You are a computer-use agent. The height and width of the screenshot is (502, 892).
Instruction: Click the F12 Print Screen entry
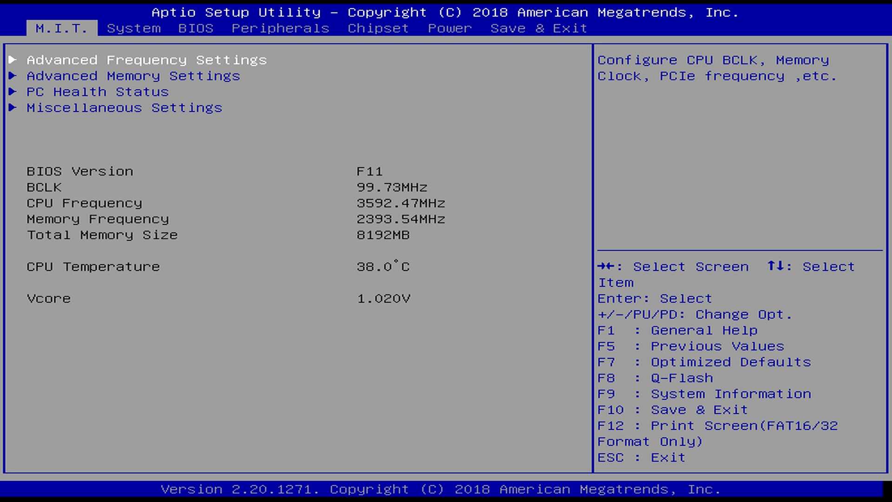[718, 433]
